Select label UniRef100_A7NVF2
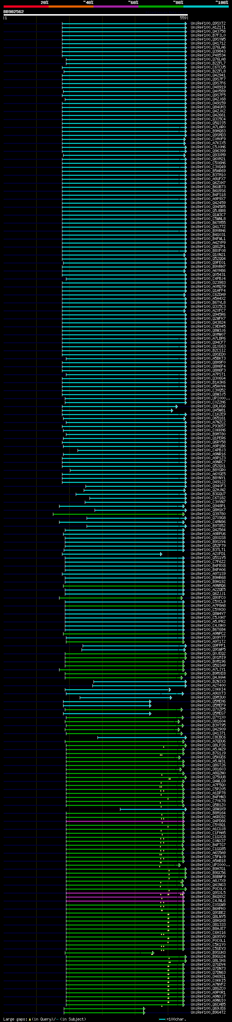The image size is (232, 1022). coord(208,985)
